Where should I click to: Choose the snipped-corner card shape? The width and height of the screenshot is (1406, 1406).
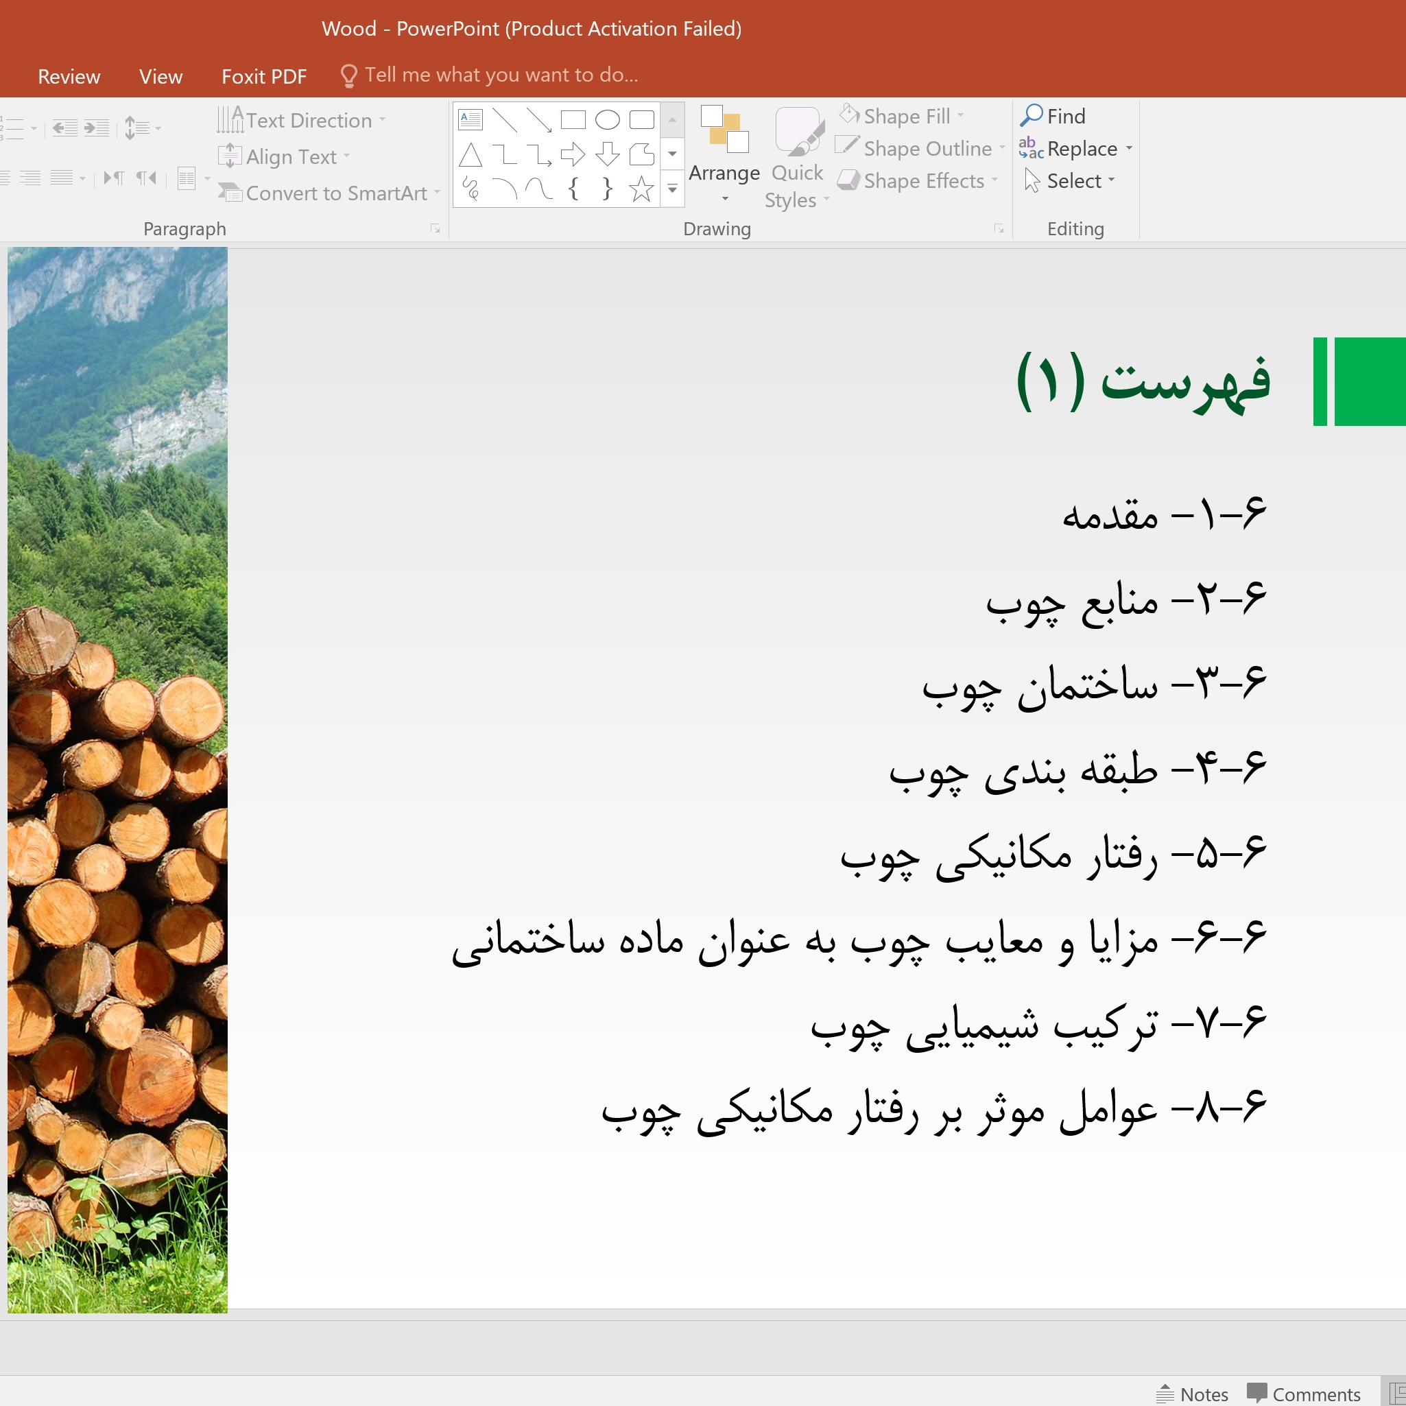tap(641, 154)
